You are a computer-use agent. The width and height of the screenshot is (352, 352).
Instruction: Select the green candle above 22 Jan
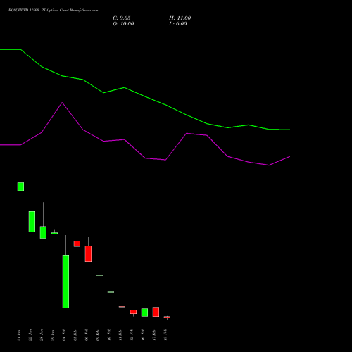click(x=32, y=222)
